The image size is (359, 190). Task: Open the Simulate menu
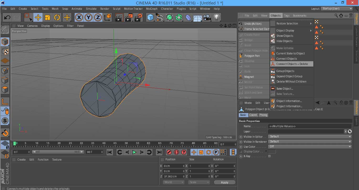91,9
